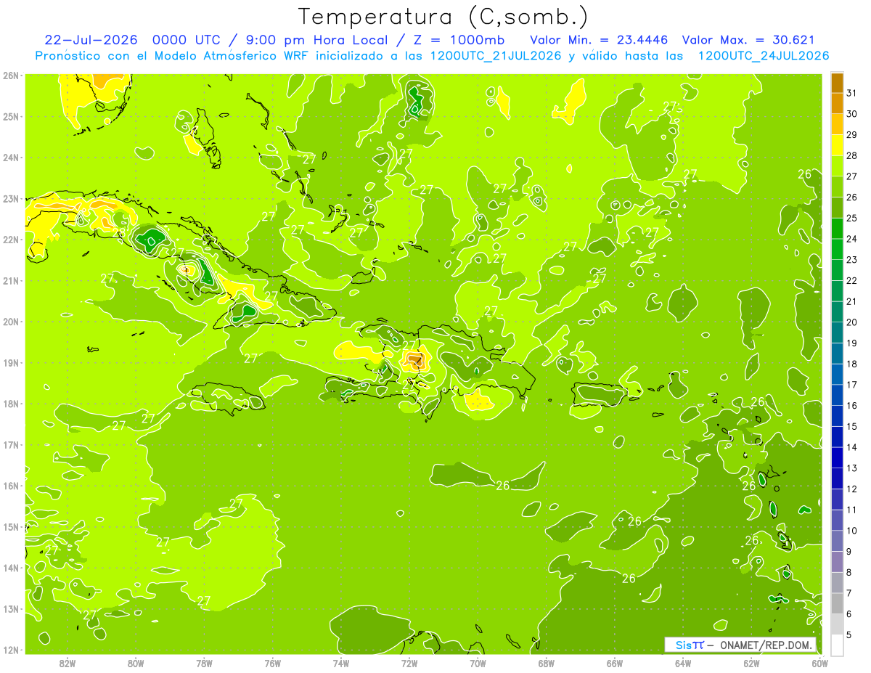
Task: Click the "13N" latitude axis label
Action: (10, 608)
